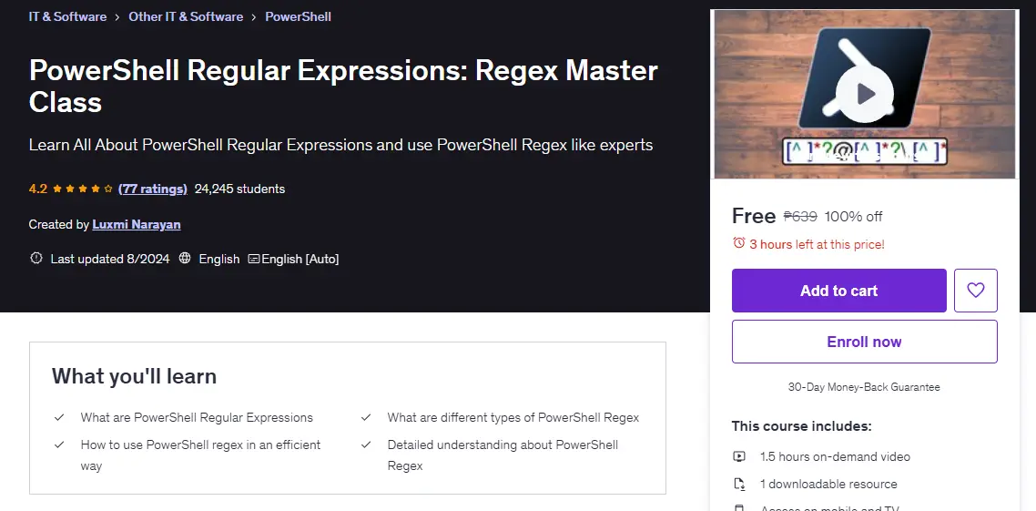Click the Add to cart button
The height and width of the screenshot is (511, 1036).
[x=838, y=291]
